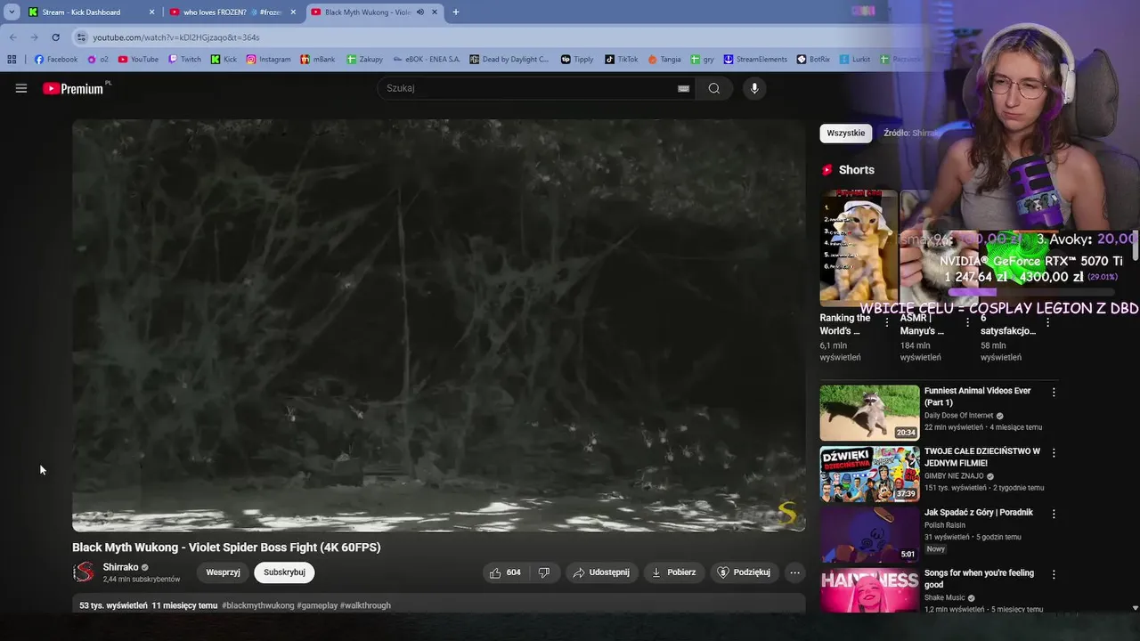Share video via Udostępnij button
Image resolution: width=1140 pixels, height=641 pixels.
point(601,572)
